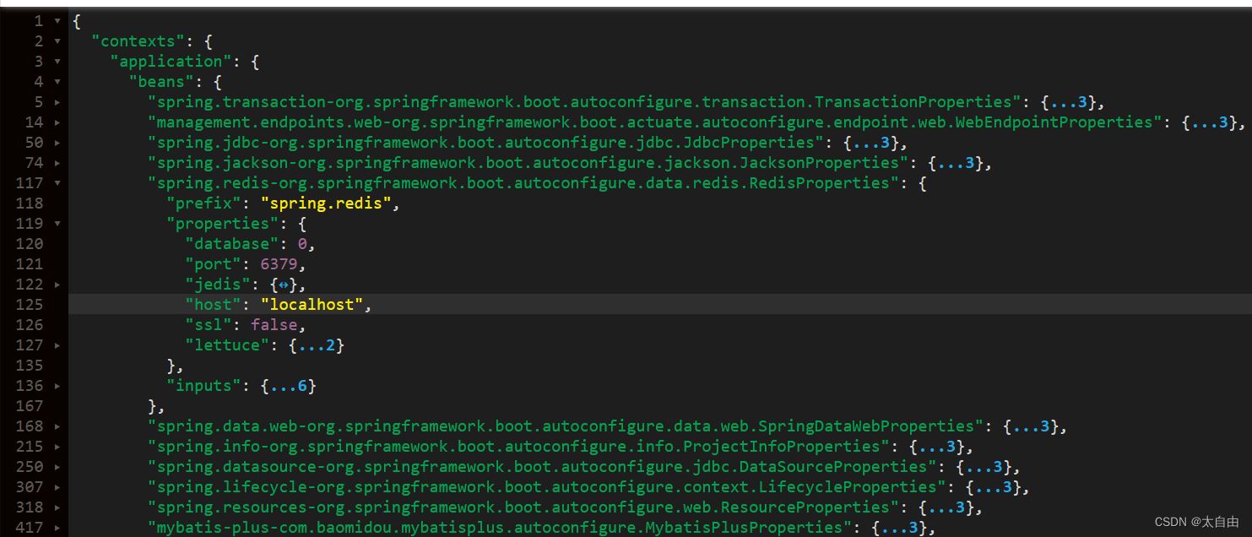Select the spring.redis prefix value
The image size is (1252, 537).
326,203
